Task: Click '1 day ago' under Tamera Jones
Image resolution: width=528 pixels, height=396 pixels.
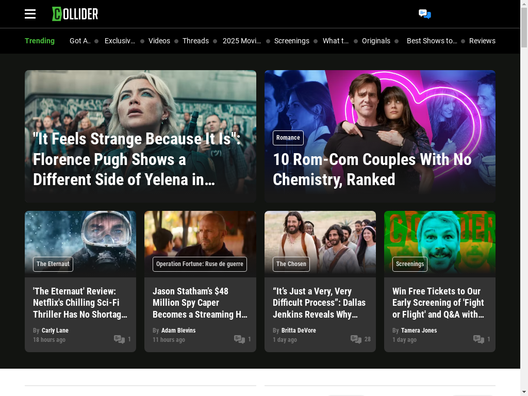Action: [404, 340]
